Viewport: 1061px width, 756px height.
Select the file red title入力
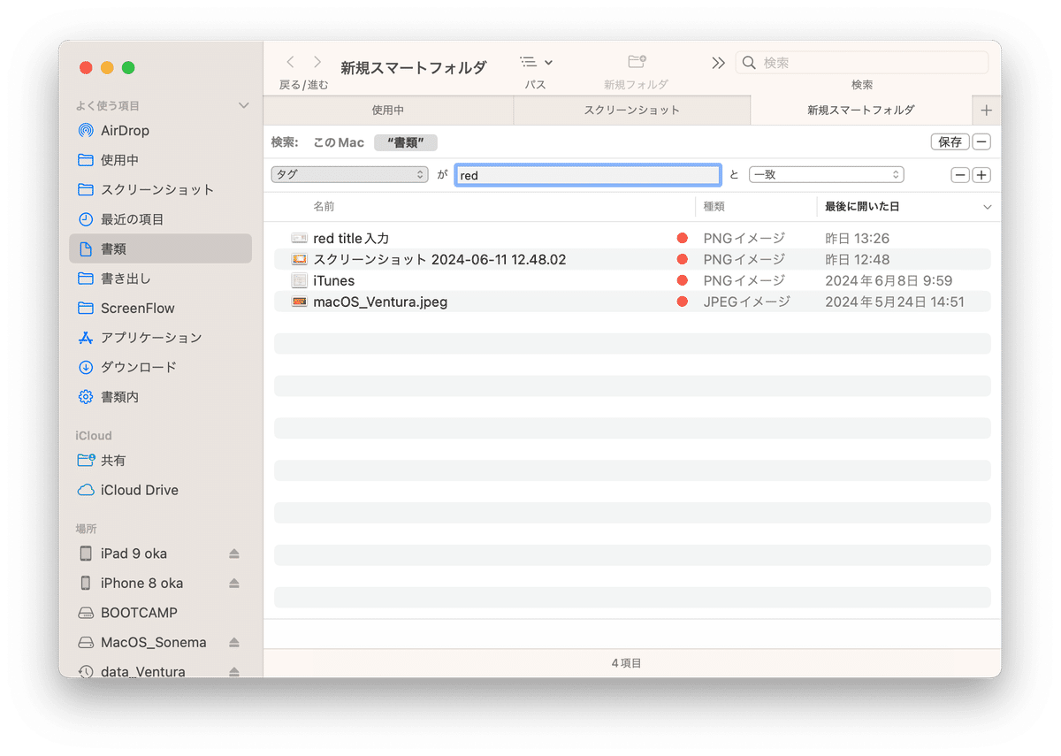click(351, 239)
